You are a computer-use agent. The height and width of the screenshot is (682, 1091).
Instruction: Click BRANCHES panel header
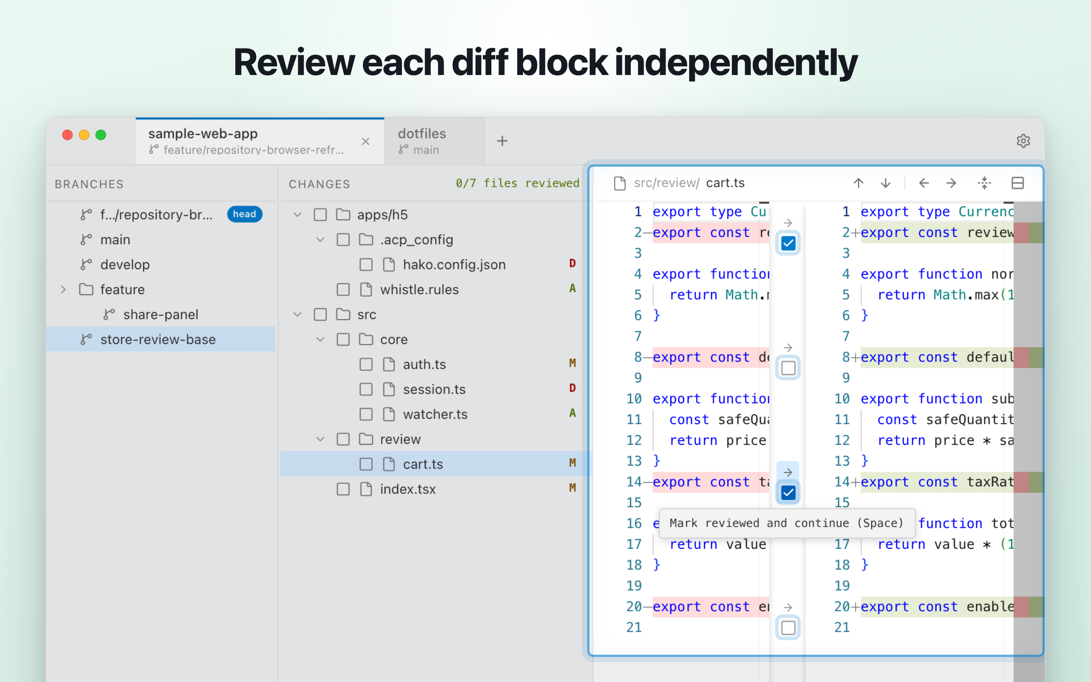click(89, 184)
